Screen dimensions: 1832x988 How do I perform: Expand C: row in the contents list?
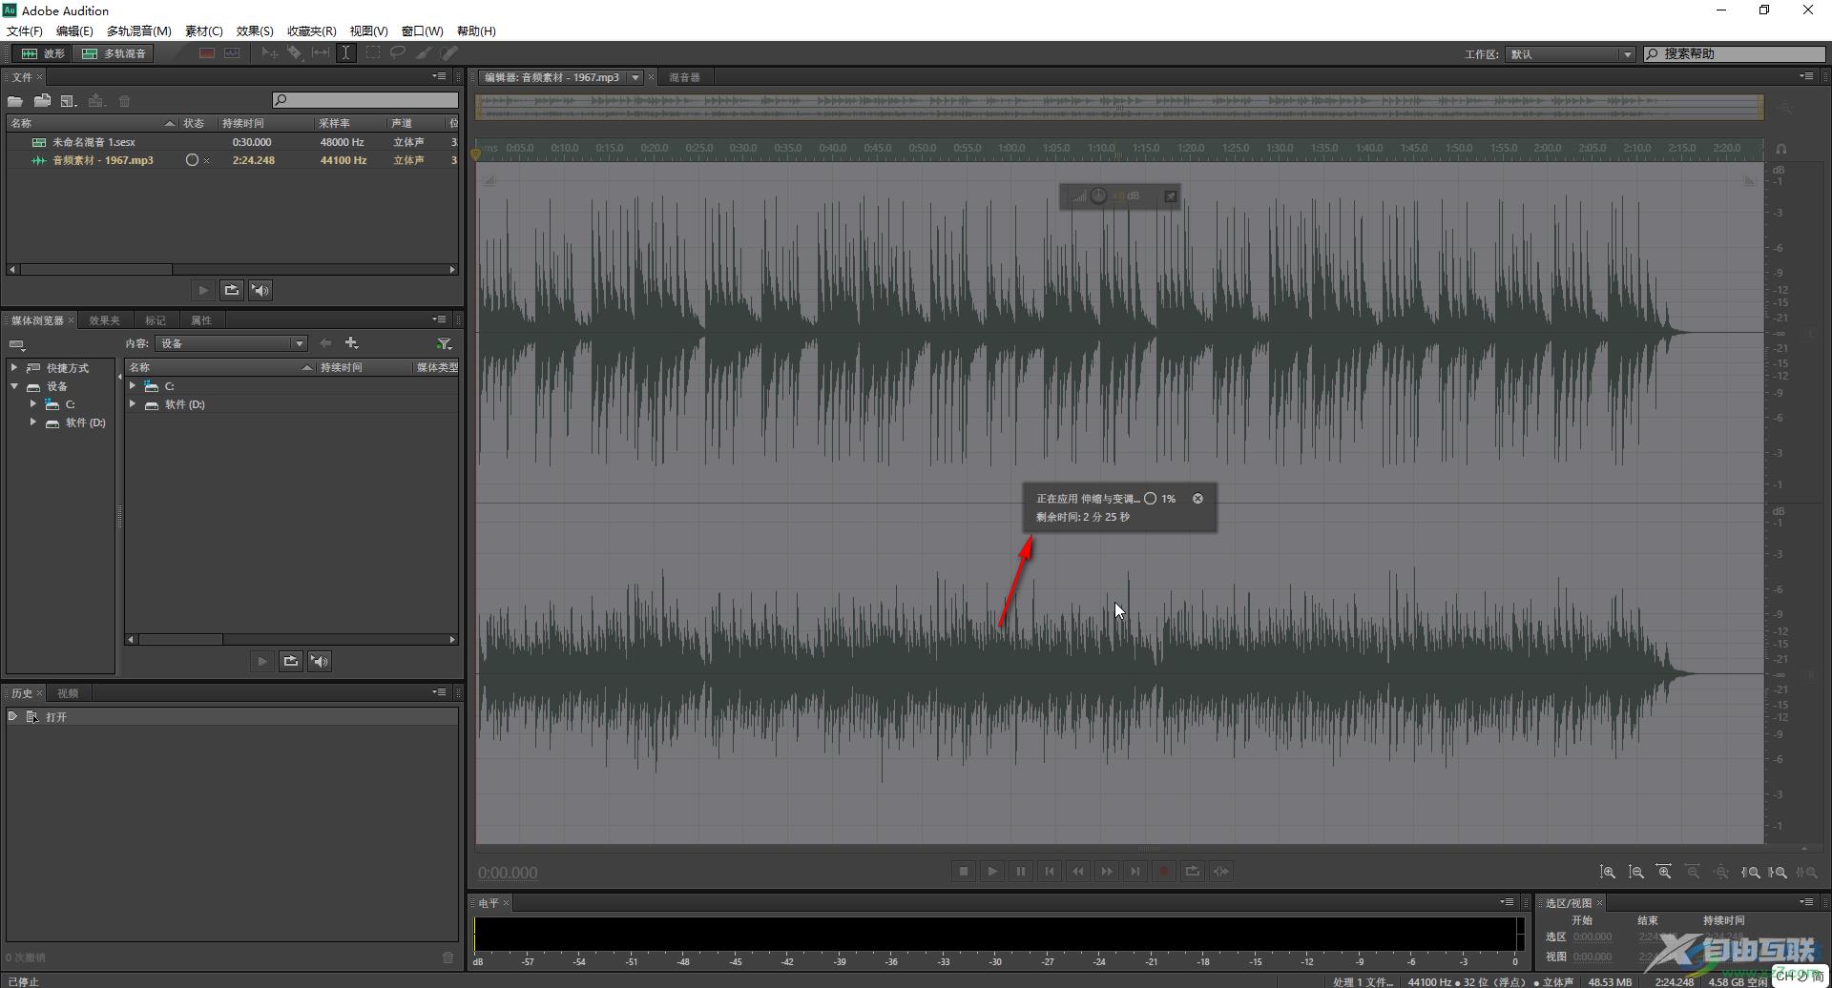pos(133,386)
